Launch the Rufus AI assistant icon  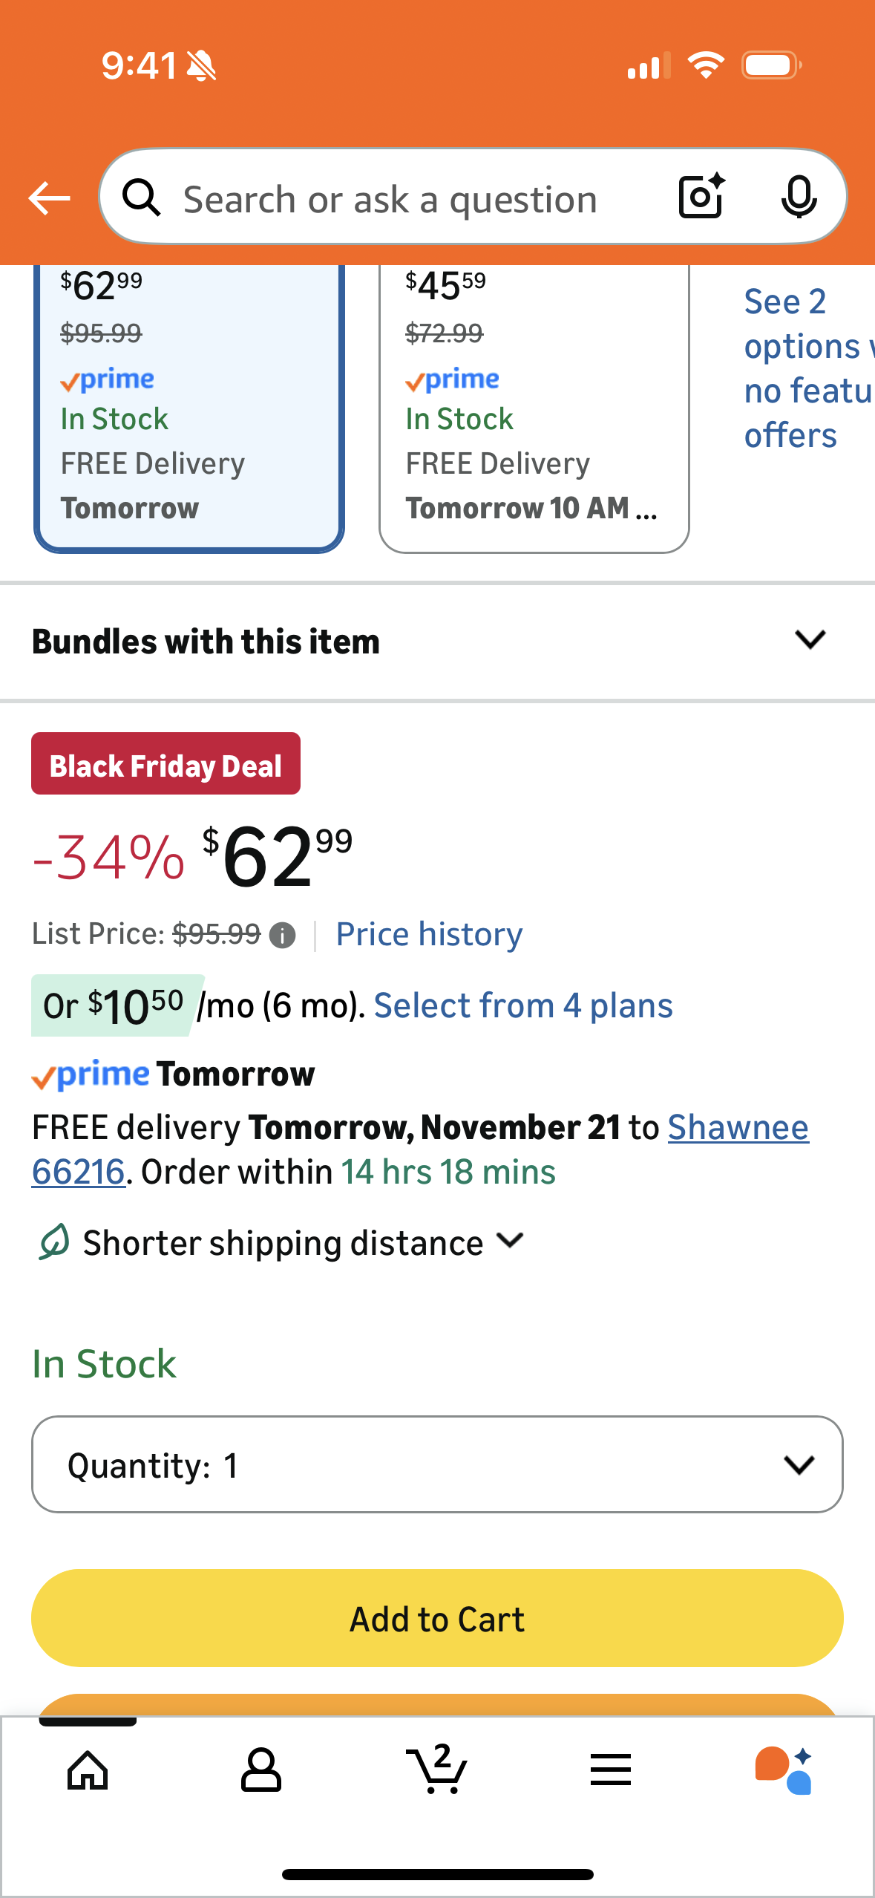(x=784, y=1770)
